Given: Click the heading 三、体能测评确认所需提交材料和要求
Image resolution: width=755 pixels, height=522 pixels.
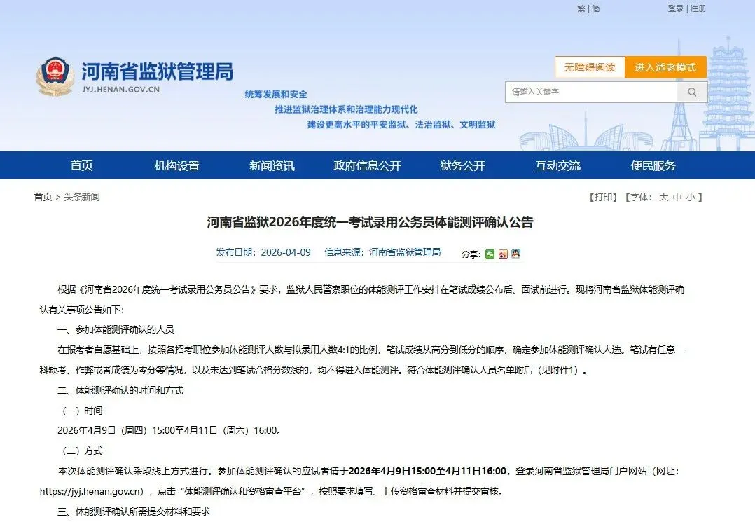Looking at the screenshot, I should (x=134, y=512).
